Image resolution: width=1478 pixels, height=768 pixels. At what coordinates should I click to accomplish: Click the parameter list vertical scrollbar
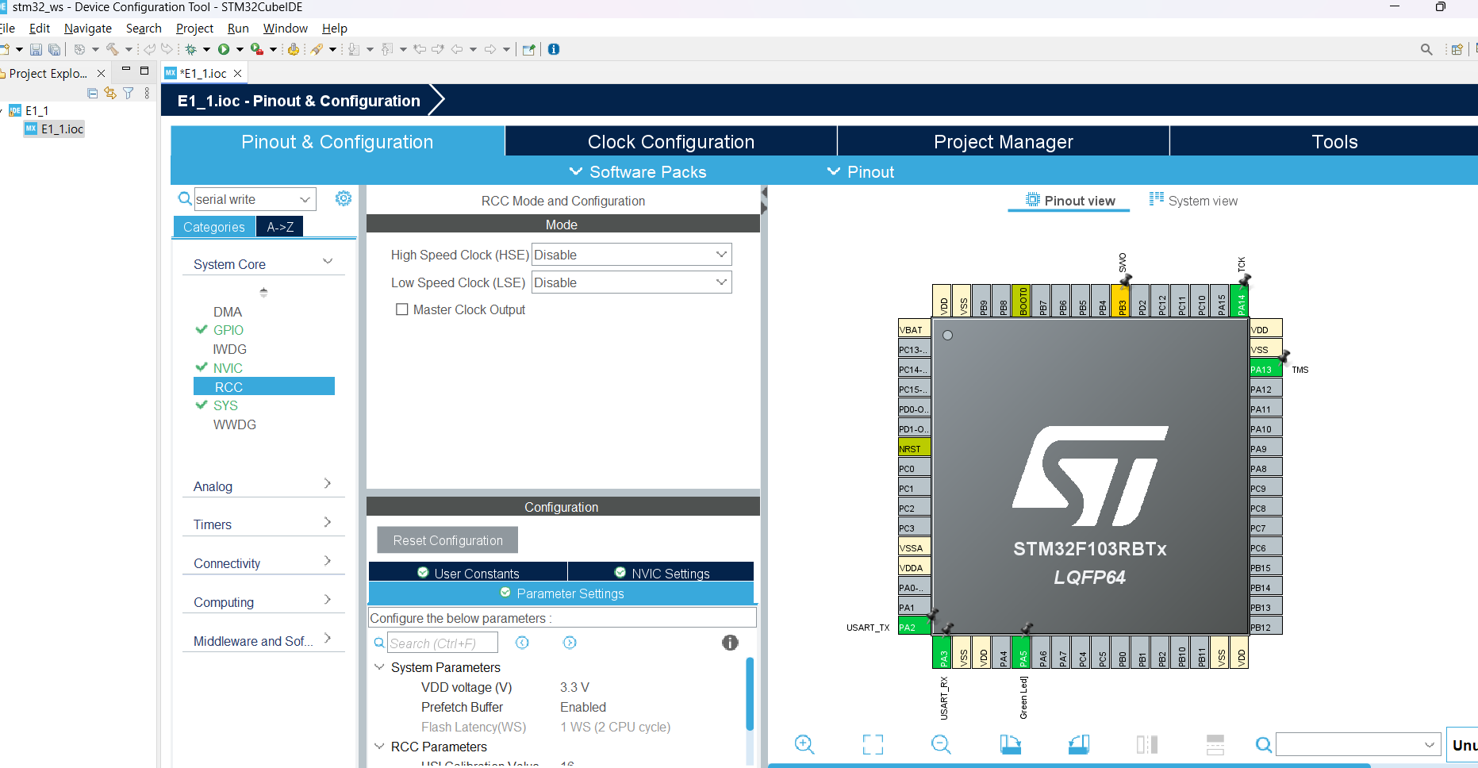[x=750, y=694]
